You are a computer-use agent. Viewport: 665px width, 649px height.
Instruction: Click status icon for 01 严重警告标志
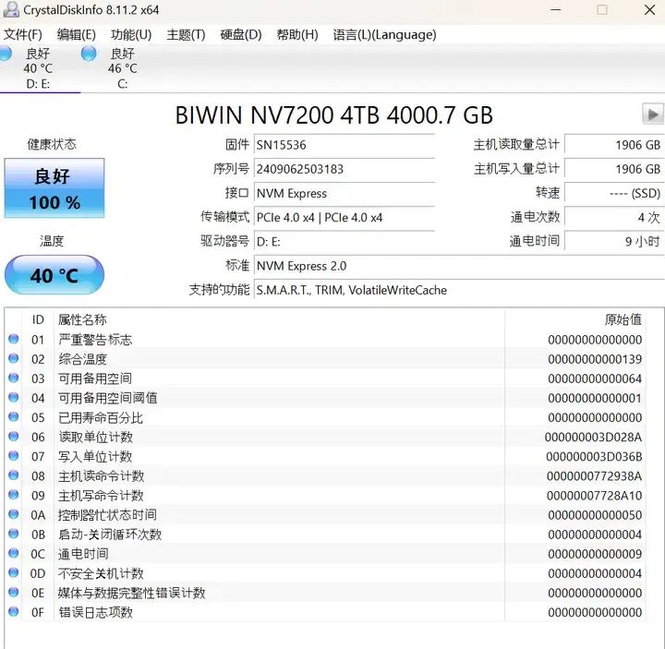(14, 339)
